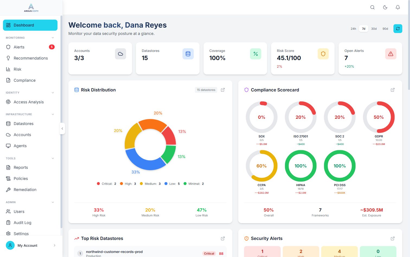Click the Datastores card database icon

click(188, 54)
